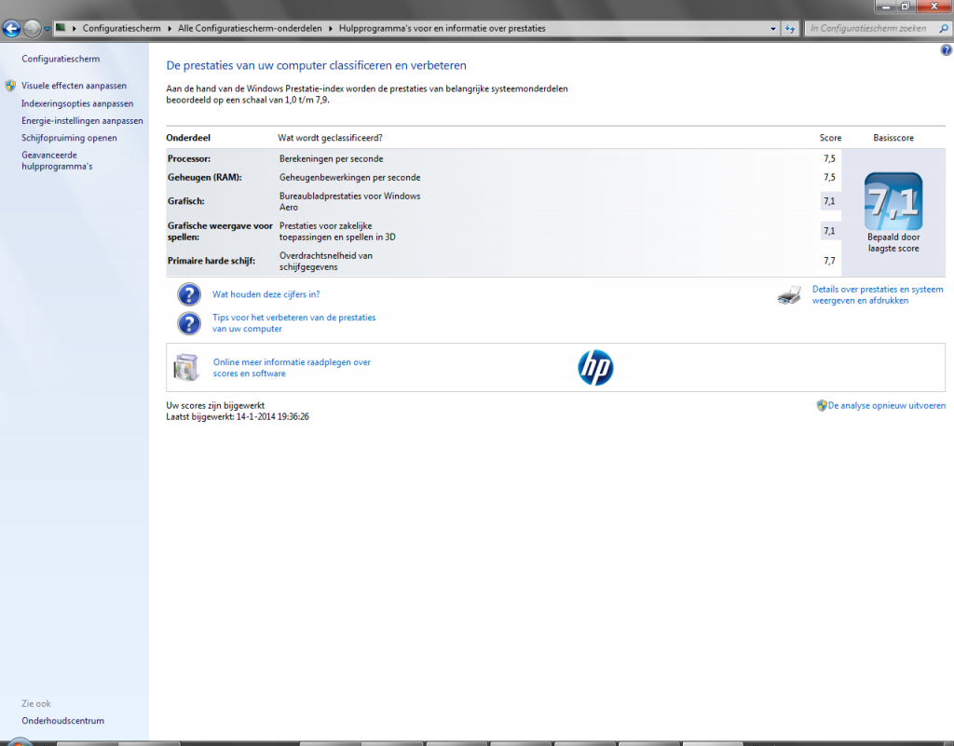Open Geavanceerde hulpprogramma's
The height and width of the screenshot is (746, 954).
[57, 160]
